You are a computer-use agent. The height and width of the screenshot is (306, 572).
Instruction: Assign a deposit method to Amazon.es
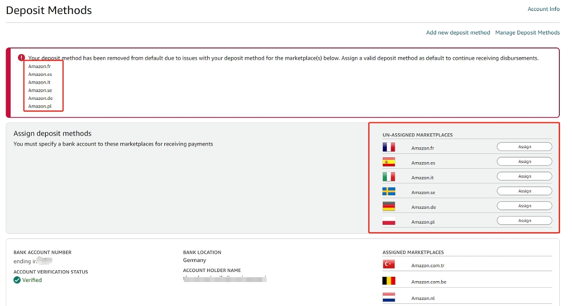click(x=524, y=162)
